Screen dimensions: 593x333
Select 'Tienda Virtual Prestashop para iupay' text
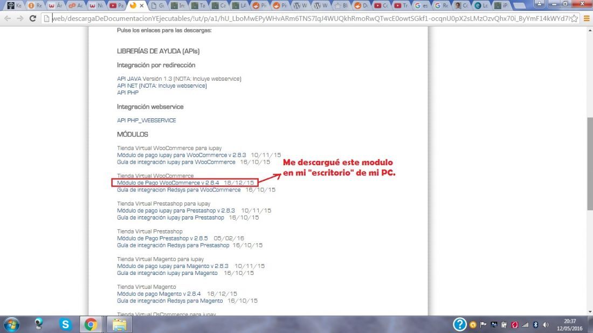click(164, 204)
